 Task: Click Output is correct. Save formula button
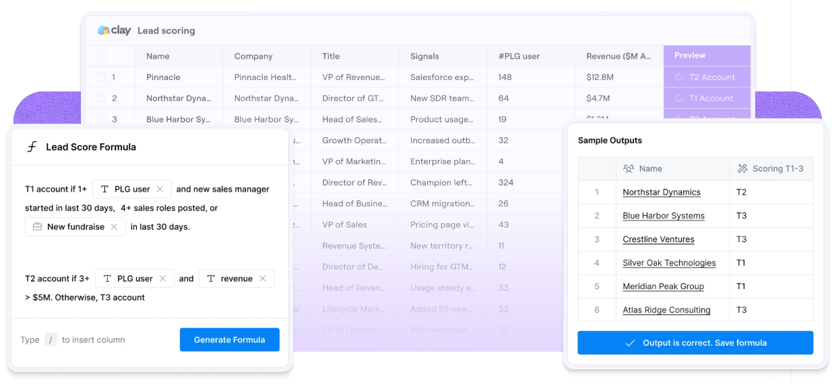point(695,343)
